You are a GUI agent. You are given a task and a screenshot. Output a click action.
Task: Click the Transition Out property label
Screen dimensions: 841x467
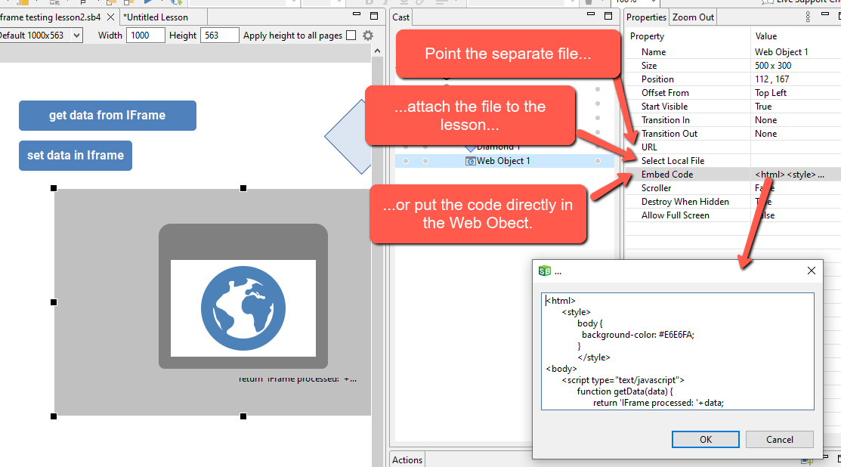pyautogui.click(x=669, y=134)
